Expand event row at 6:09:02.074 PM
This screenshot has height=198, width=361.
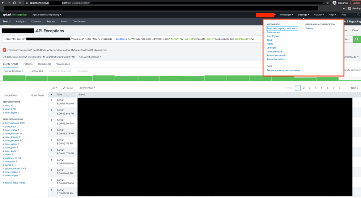(52, 150)
